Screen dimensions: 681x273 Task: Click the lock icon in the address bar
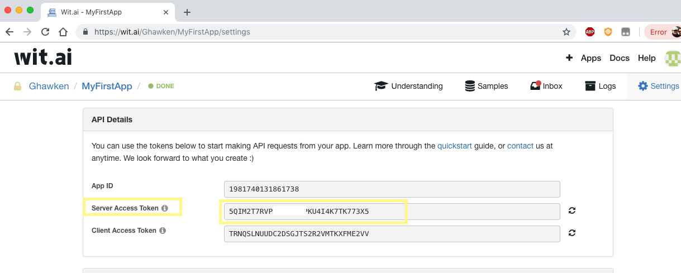click(85, 32)
